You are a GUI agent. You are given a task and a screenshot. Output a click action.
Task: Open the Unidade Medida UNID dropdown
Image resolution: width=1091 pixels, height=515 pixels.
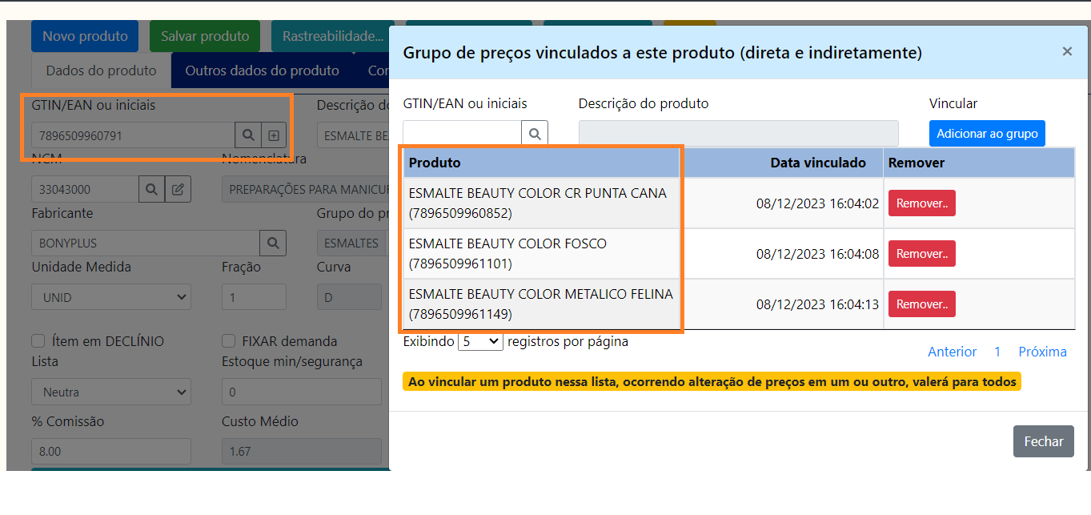tap(111, 297)
